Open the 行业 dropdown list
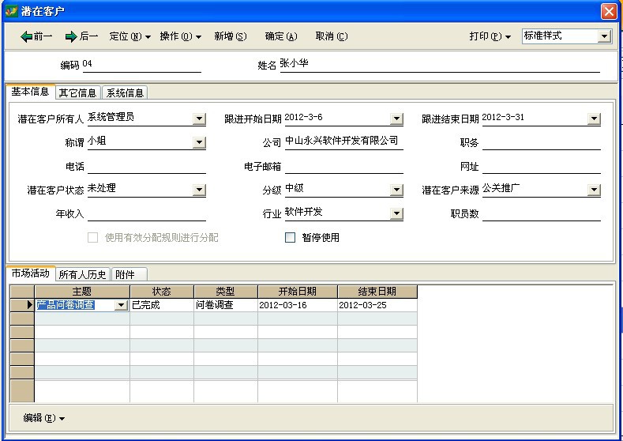The width and height of the screenshot is (623, 441). click(396, 214)
